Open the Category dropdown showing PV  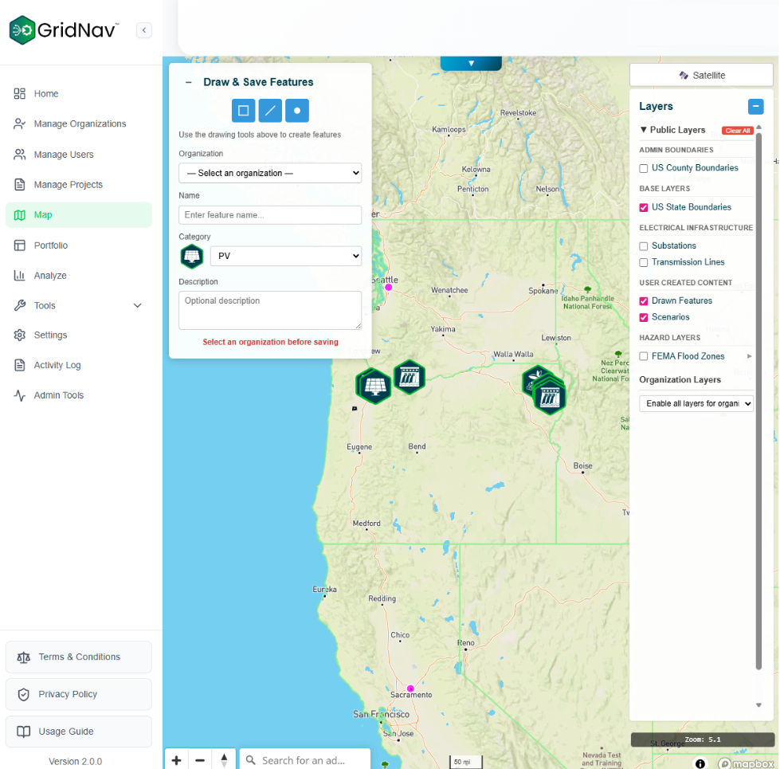[288, 256]
